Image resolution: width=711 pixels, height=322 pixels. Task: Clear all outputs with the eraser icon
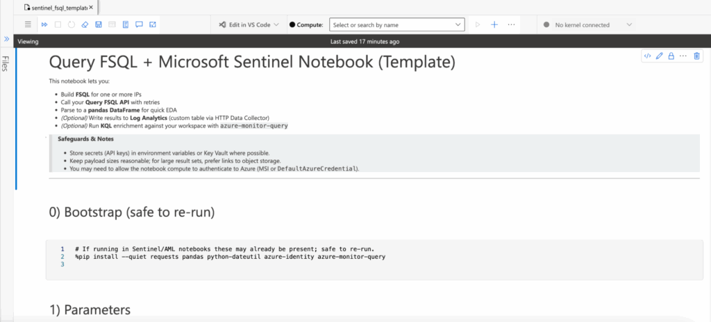point(84,24)
